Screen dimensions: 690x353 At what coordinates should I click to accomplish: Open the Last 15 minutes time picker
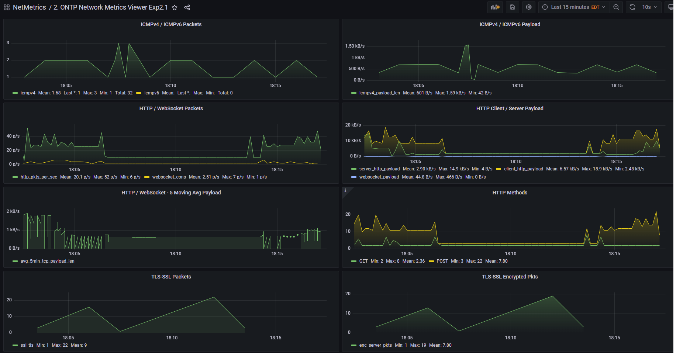point(574,7)
